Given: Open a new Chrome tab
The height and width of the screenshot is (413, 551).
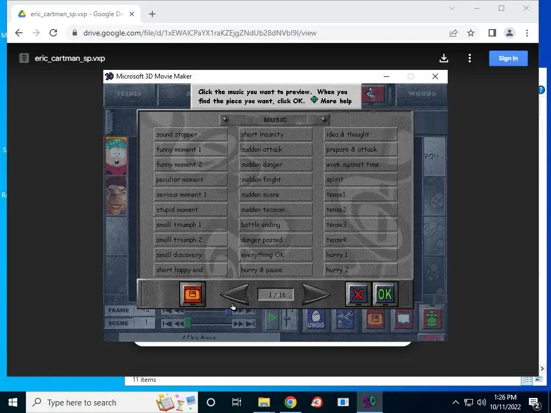Looking at the screenshot, I should (x=152, y=14).
